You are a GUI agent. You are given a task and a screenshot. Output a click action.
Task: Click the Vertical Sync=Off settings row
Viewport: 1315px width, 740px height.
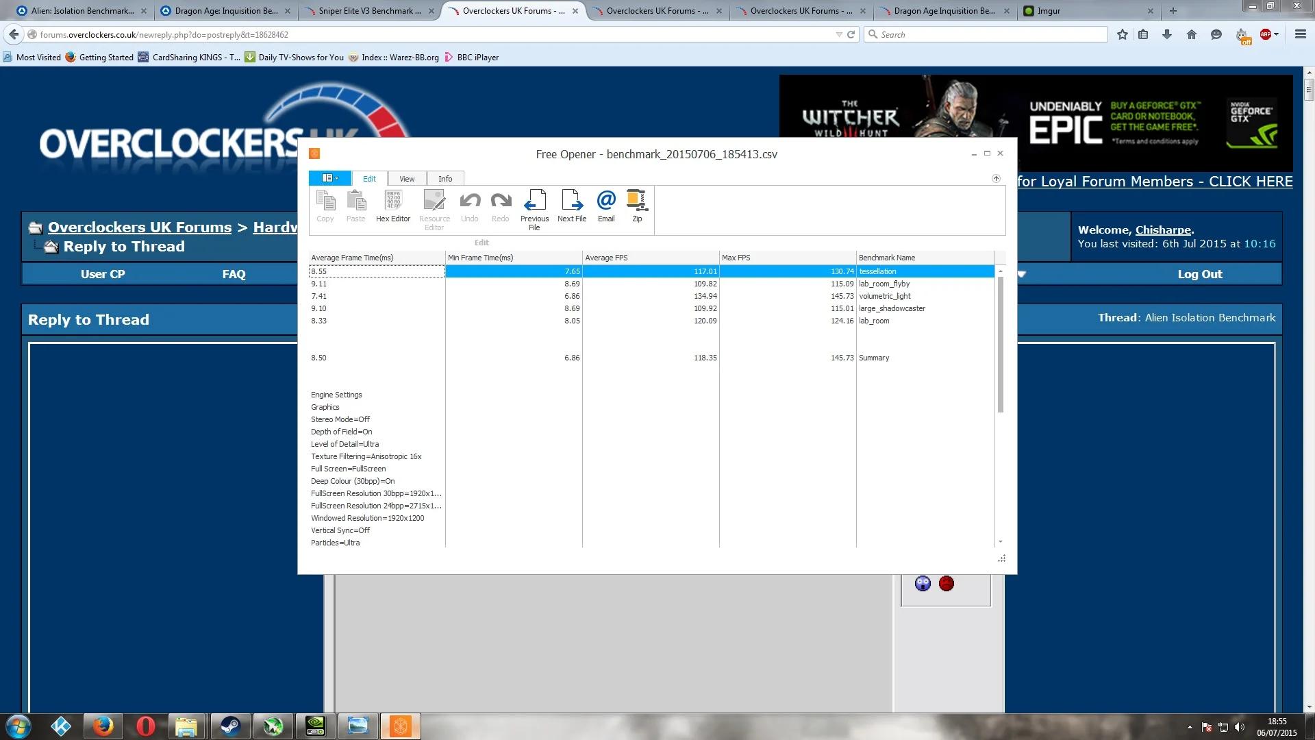[377, 530]
